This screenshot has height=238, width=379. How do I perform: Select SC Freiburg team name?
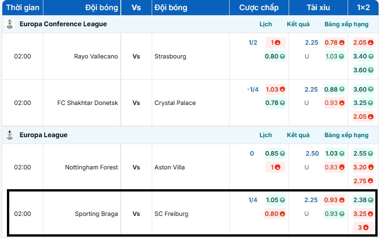tap(171, 214)
